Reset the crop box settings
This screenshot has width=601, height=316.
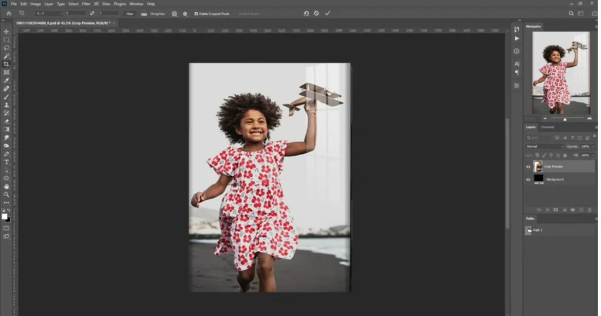point(306,14)
